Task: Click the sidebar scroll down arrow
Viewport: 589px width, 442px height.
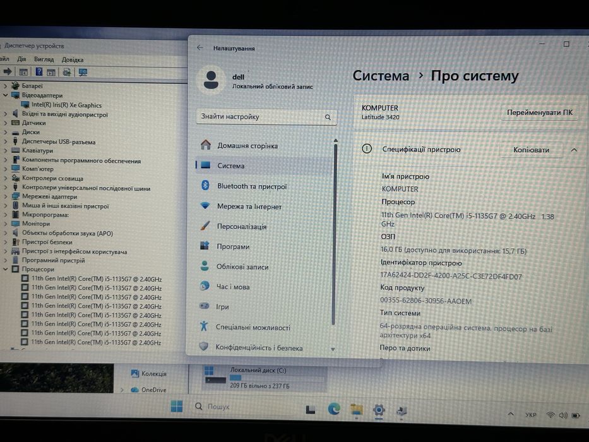Action: click(333, 349)
